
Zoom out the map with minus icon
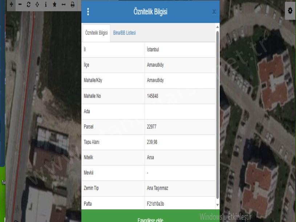pos(20,5)
